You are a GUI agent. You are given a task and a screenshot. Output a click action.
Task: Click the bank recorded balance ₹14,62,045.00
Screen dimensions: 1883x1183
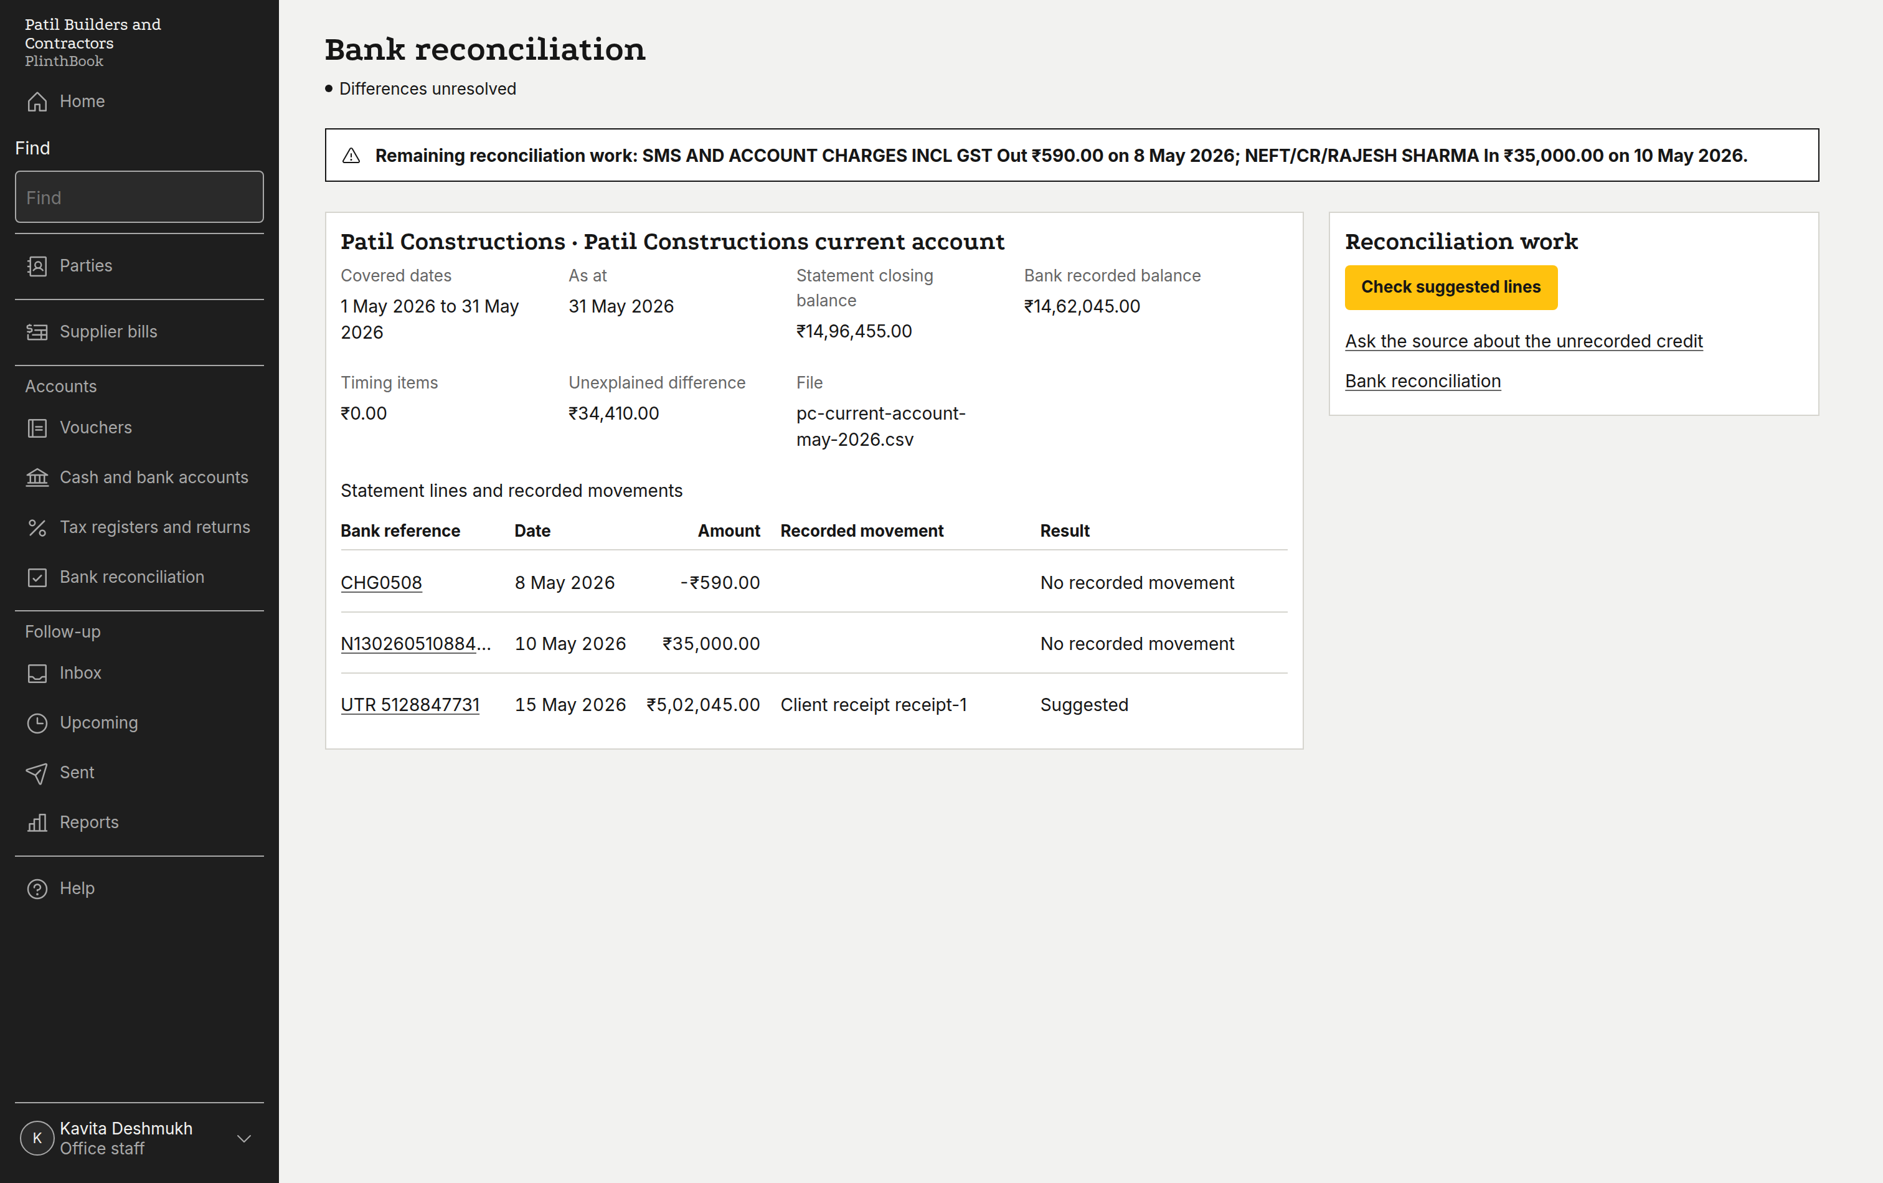[1082, 306]
